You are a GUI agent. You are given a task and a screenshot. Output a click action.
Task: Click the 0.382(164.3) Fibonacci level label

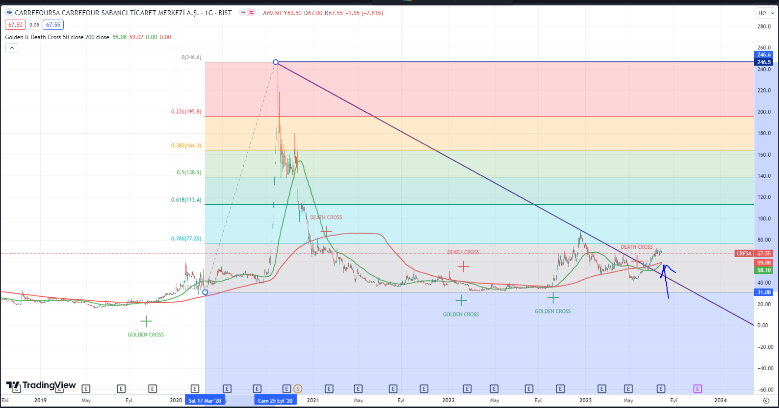(186, 146)
